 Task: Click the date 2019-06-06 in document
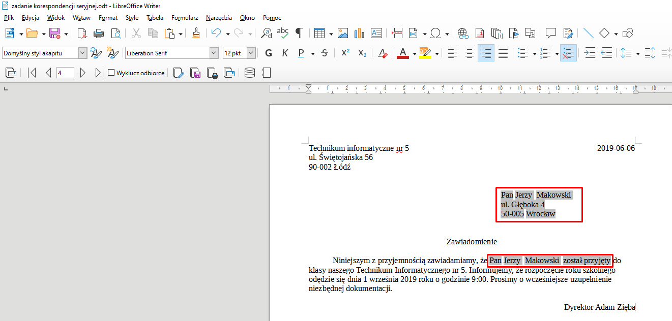tap(616, 148)
